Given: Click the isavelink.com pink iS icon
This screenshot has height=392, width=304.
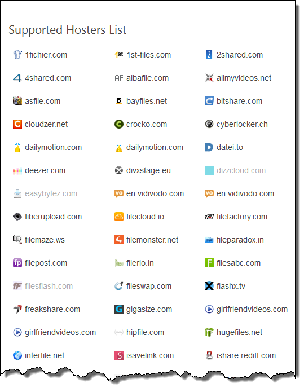Looking at the screenshot, I should coord(119,355).
